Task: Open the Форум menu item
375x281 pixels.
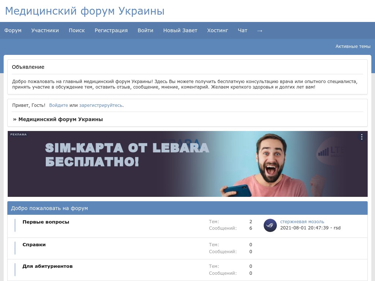Action: click(13, 30)
